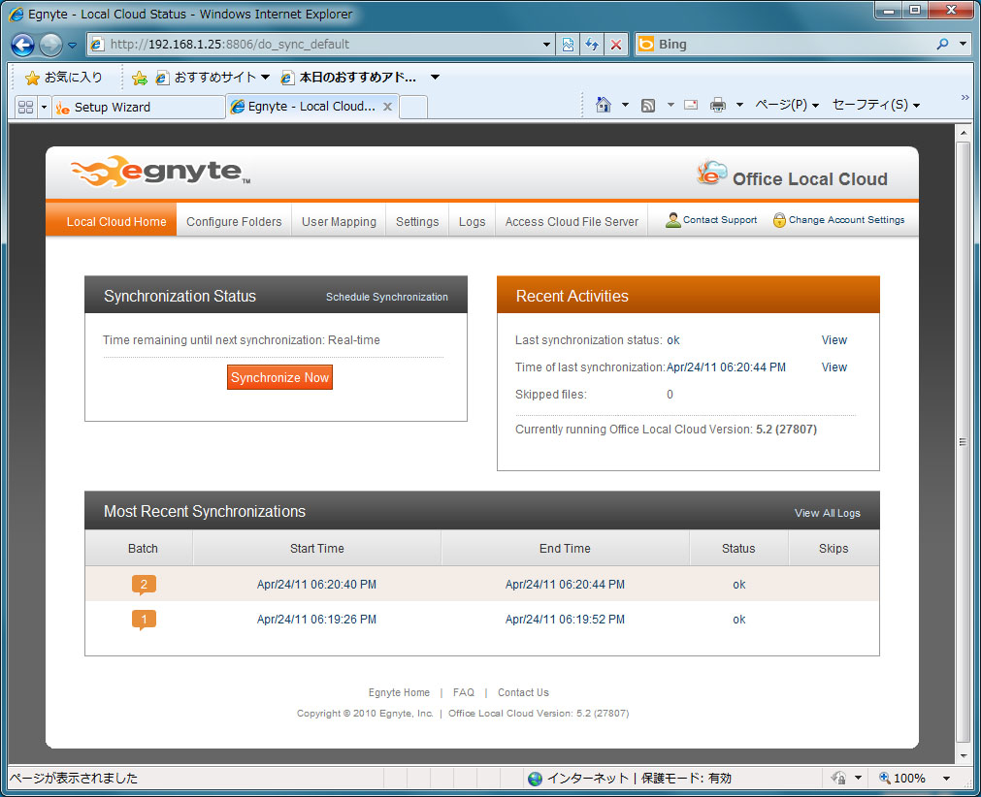Open the RSS feeds icon
The height and width of the screenshot is (797, 981).
pyautogui.click(x=648, y=106)
